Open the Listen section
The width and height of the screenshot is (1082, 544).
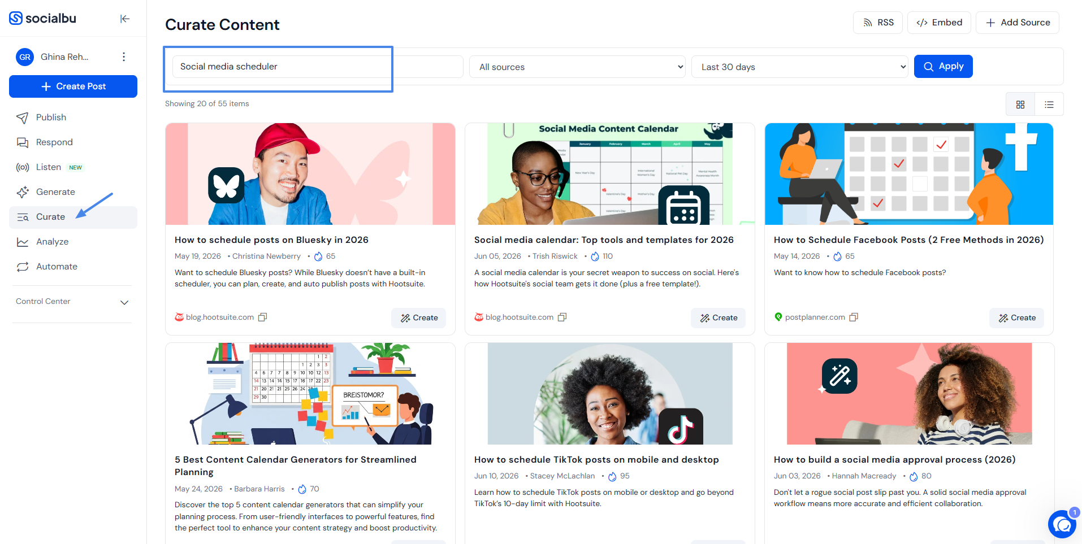click(73, 167)
